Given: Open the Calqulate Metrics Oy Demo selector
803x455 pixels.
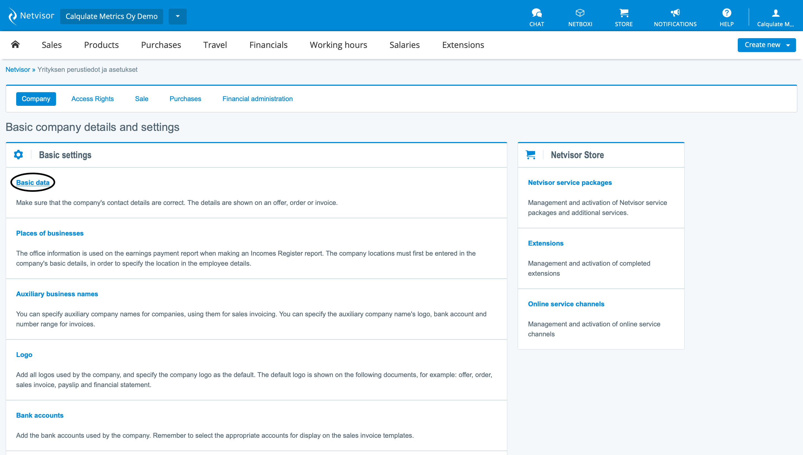Looking at the screenshot, I should pyautogui.click(x=111, y=16).
